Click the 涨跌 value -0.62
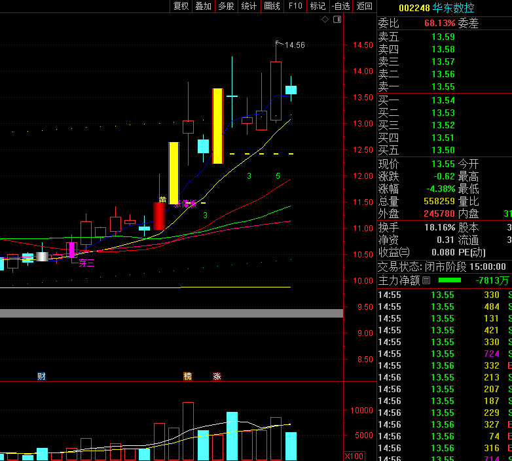The image size is (512, 461). pos(444,176)
